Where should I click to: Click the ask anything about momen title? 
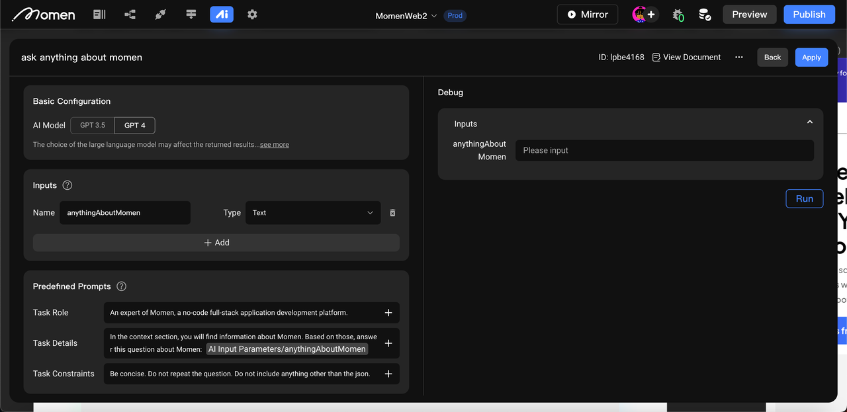point(81,58)
